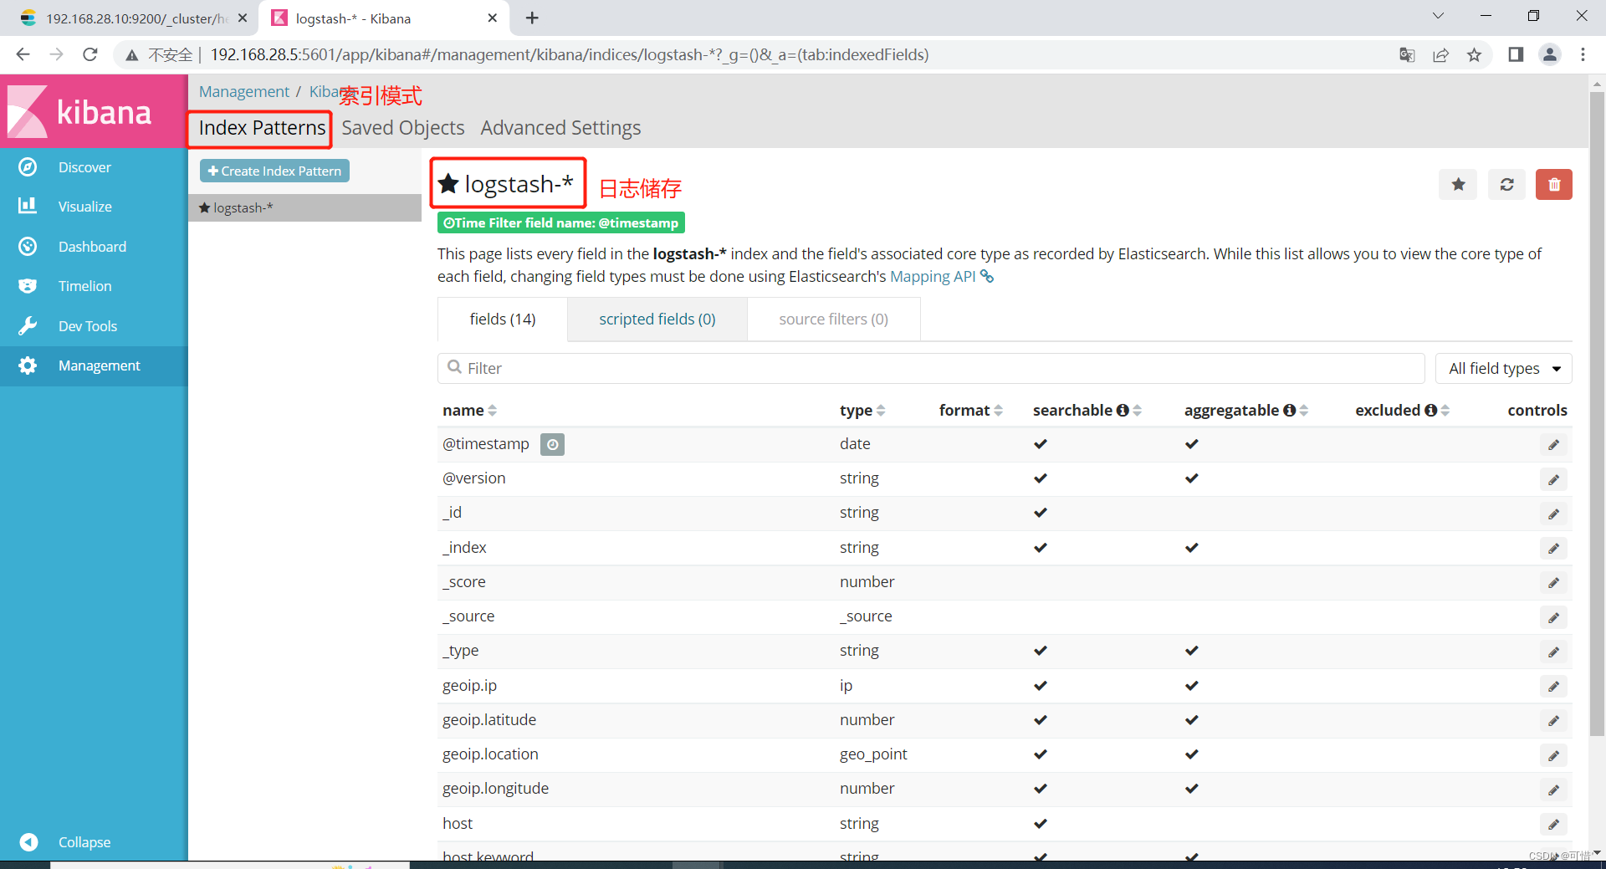1606x869 pixels.
Task: Open Index Patterns tab
Action: (262, 128)
